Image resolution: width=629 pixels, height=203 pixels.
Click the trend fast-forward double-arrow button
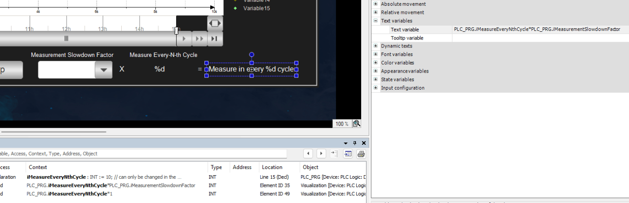pos(199,39)
